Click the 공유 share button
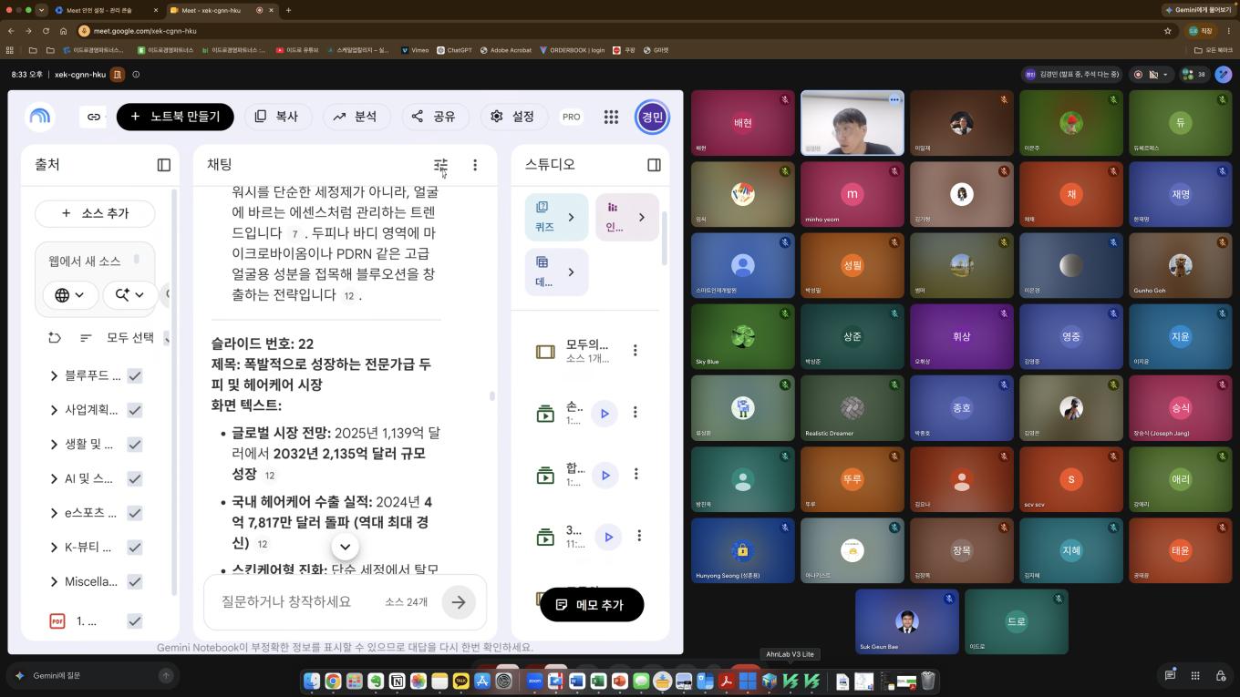The height and width of the screenshot is (697, 1240). pos(434,117)
